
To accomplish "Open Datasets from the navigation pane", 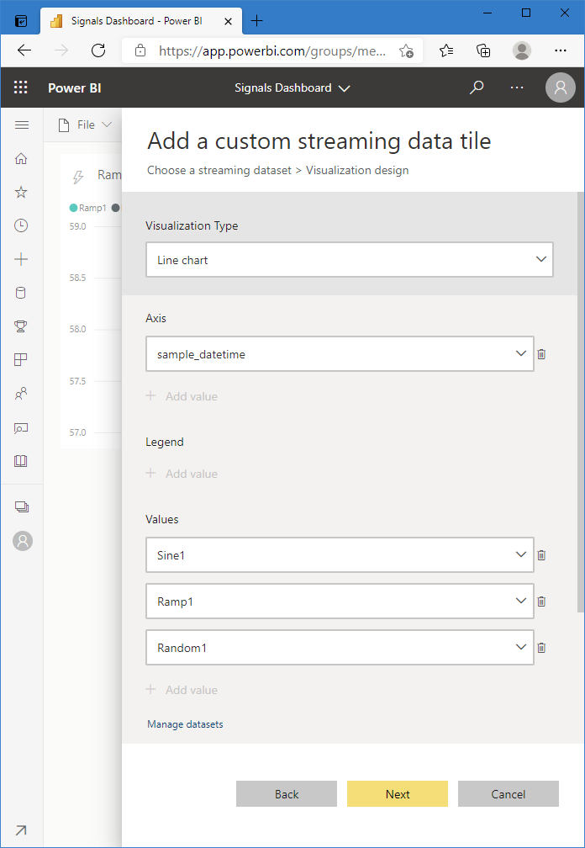I will click(23, 293).
